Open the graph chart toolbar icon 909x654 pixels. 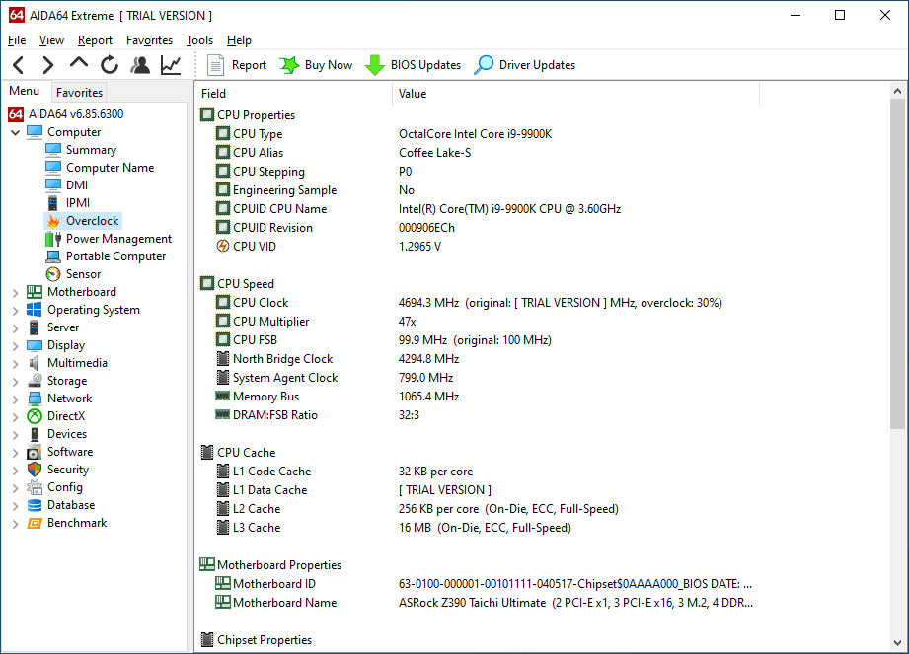(x=171, y=65)
